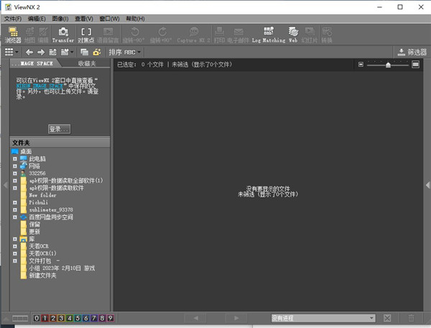The height and width of the screenshot is (328, 431).
Task: Expand the 332256 user folder node
Action: click(x=15, y=174)
